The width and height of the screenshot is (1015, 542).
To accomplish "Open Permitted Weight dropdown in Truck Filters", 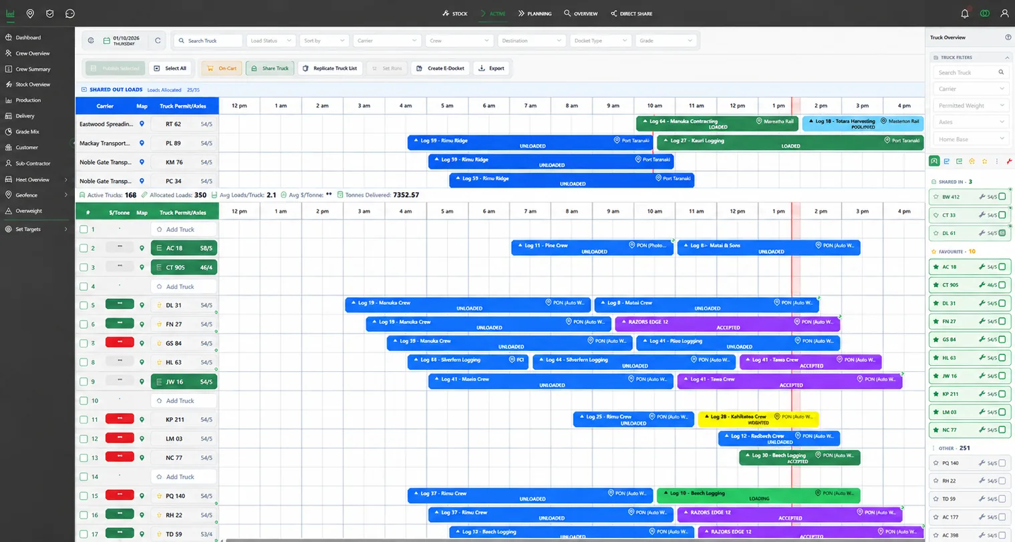I will click(971, 105).
